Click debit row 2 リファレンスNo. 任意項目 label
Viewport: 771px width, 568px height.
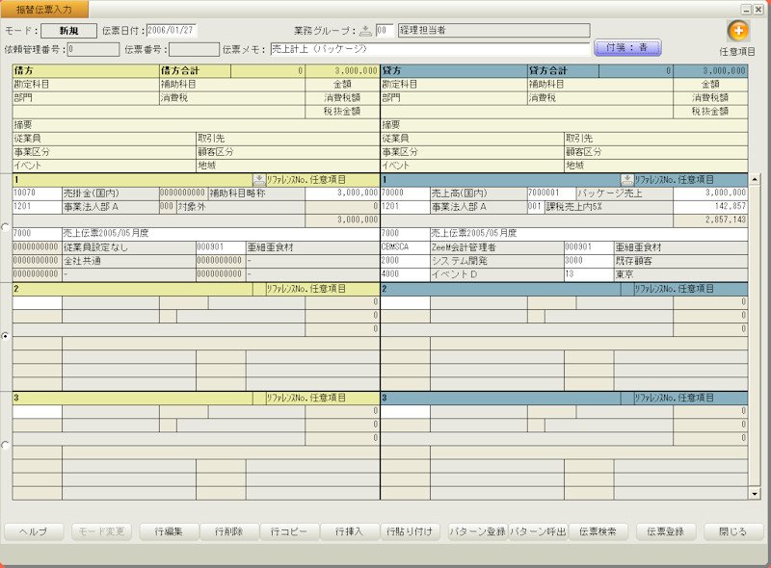(x=306, y=289)
